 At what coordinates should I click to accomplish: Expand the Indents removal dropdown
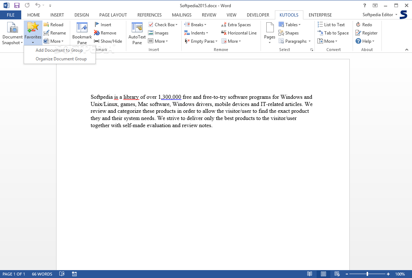click(207, 33)
